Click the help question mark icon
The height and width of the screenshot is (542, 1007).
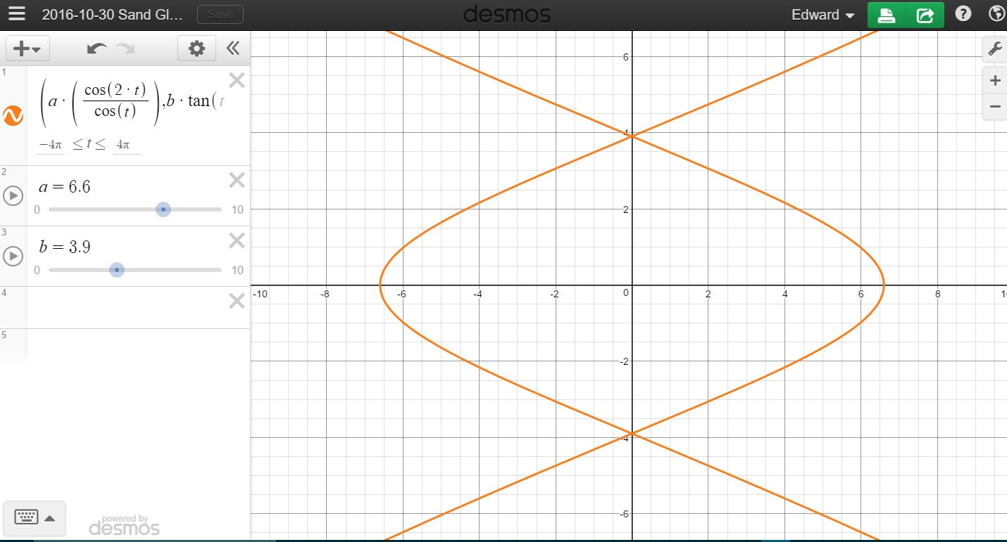[963, 13]
